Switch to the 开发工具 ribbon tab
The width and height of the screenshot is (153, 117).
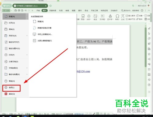pos(94,10)
